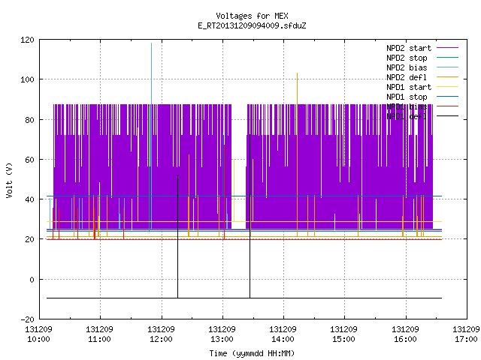Click the file name E_RT20131209094009.sfduZ subtitle
The width and height of the screenshot is (481, 360).
(x=253, y=25)
